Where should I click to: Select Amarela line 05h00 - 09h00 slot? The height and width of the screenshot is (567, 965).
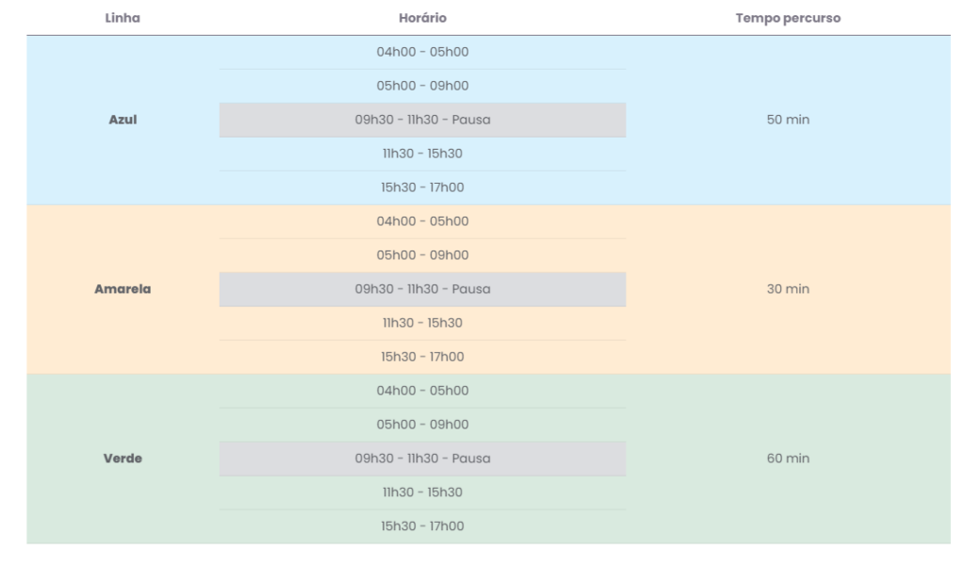click(422, 255)
